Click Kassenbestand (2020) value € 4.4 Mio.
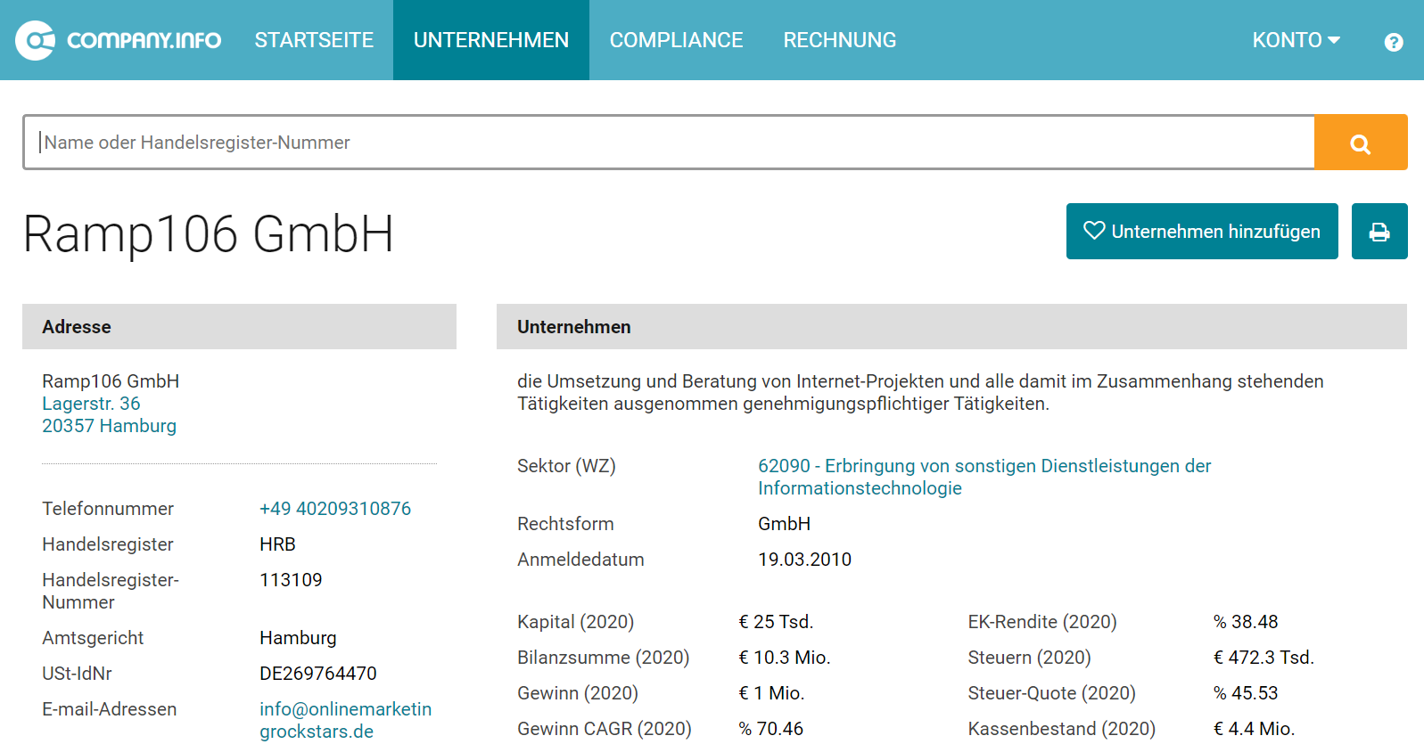Screen dimensions: 1424x744 coord(1254,729)
